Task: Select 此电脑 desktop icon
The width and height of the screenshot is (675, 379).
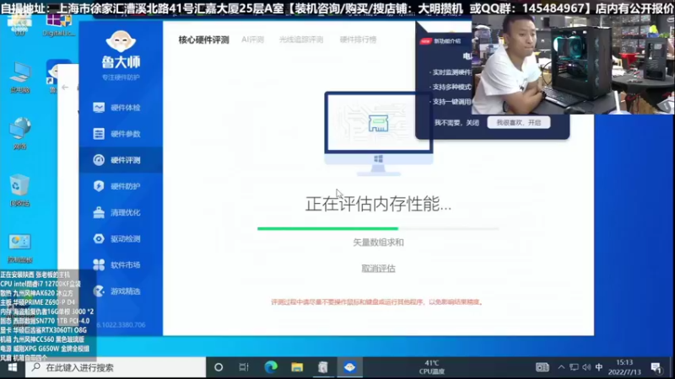Action: 19,78
